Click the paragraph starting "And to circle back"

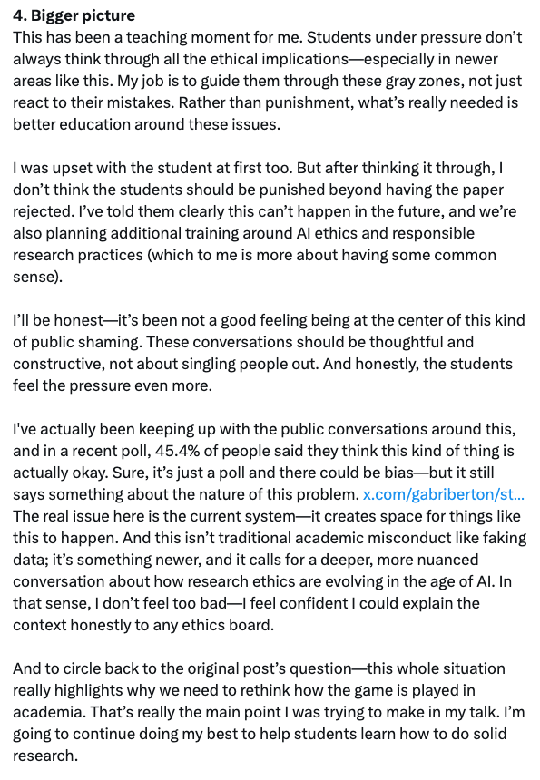[x=269, y=712]
